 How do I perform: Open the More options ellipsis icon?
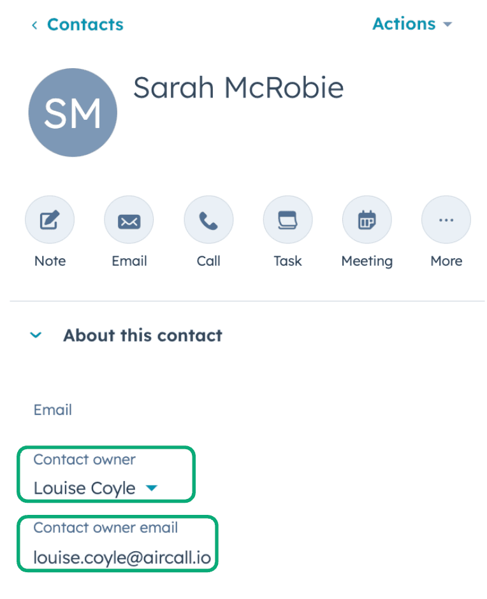[446, 220]
